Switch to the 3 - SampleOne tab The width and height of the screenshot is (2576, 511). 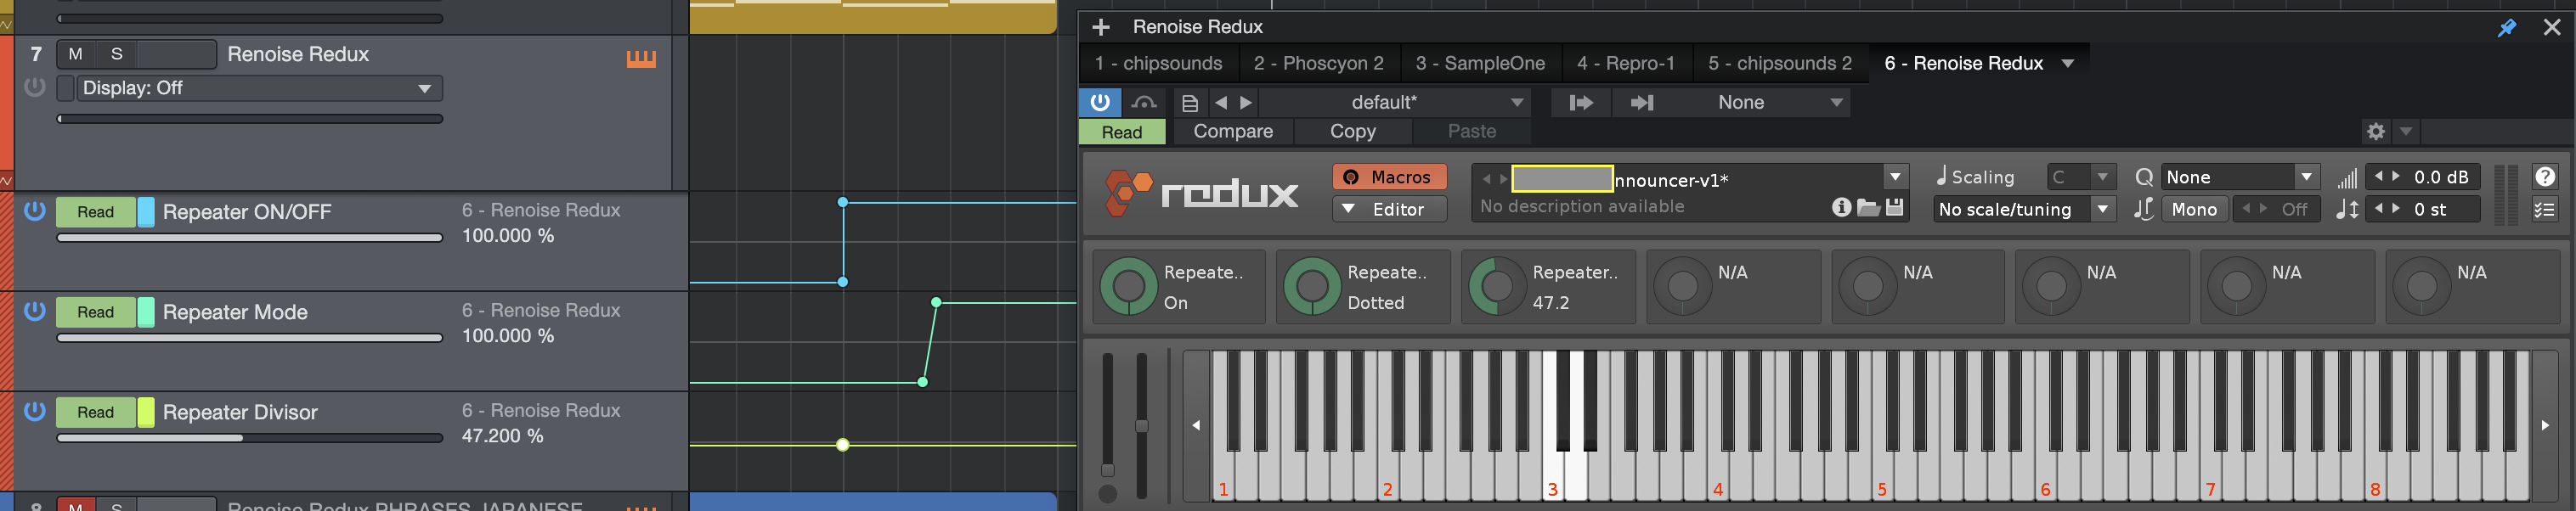coord(1479,63)
